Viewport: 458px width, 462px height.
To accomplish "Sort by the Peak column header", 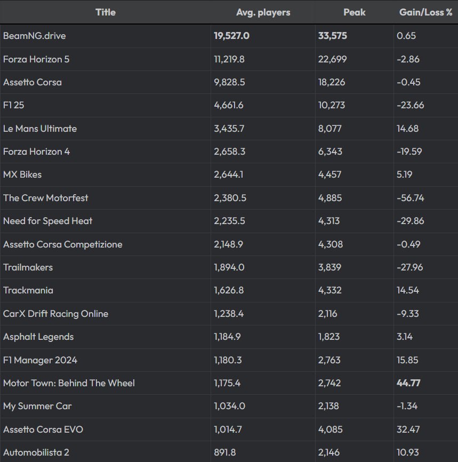I will [x=355, y=12].
